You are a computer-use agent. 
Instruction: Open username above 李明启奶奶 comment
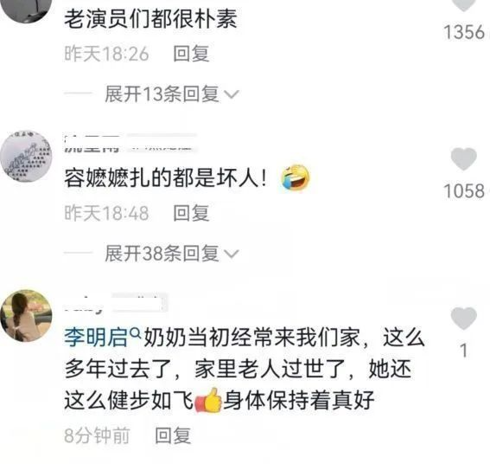tap(116, 303)
